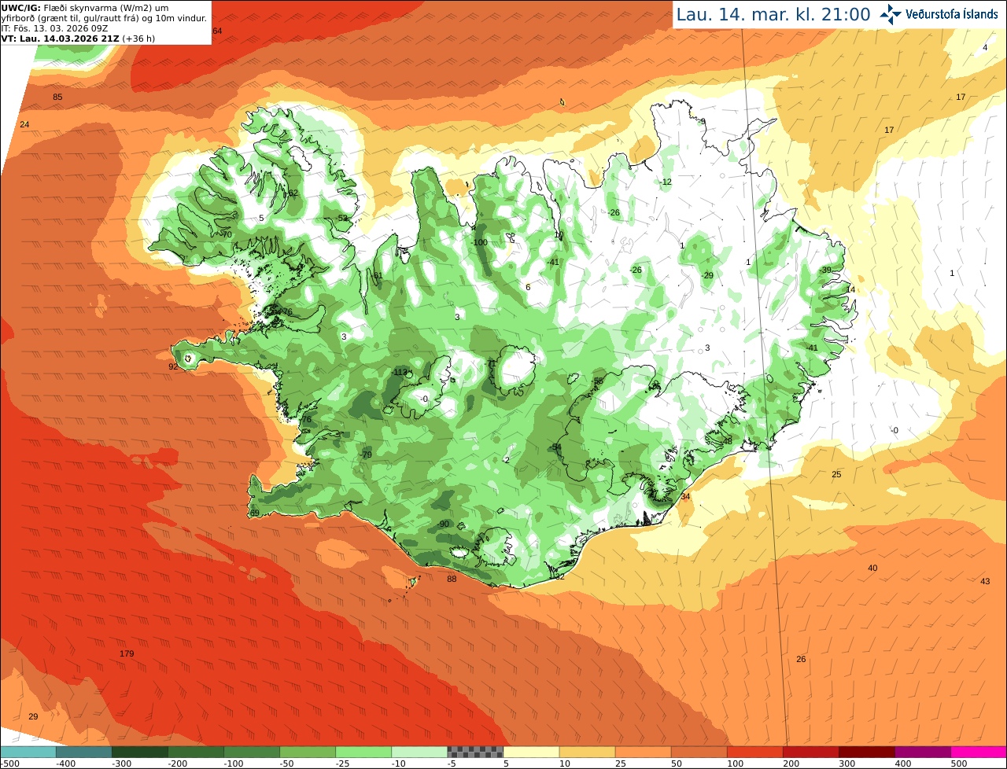Click the -25 to -10 light green swatch
The height and width of the screenshot is (769, 1007).
tap(363, 752)
